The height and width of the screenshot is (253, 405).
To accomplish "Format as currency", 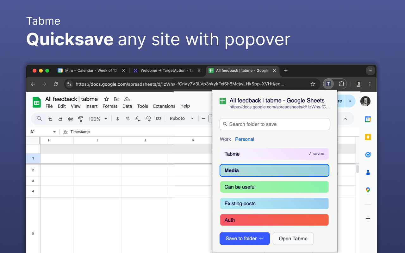I will (118, 119).
